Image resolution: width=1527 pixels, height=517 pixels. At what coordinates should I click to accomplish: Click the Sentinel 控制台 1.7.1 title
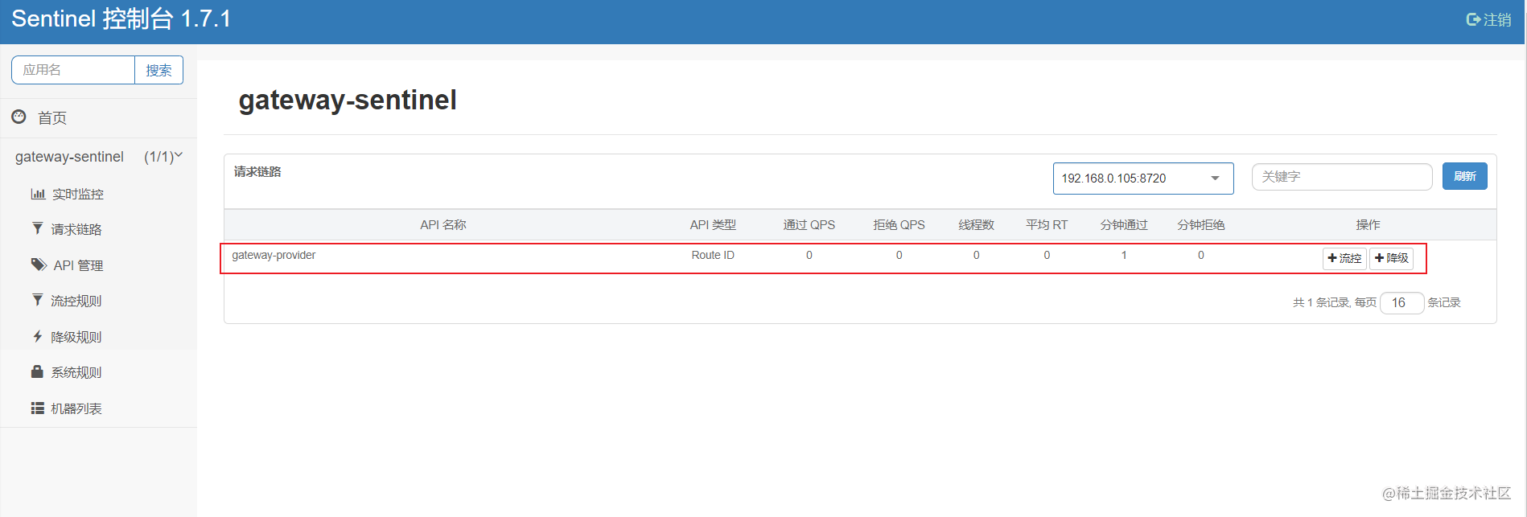click(x=121, y=18)
